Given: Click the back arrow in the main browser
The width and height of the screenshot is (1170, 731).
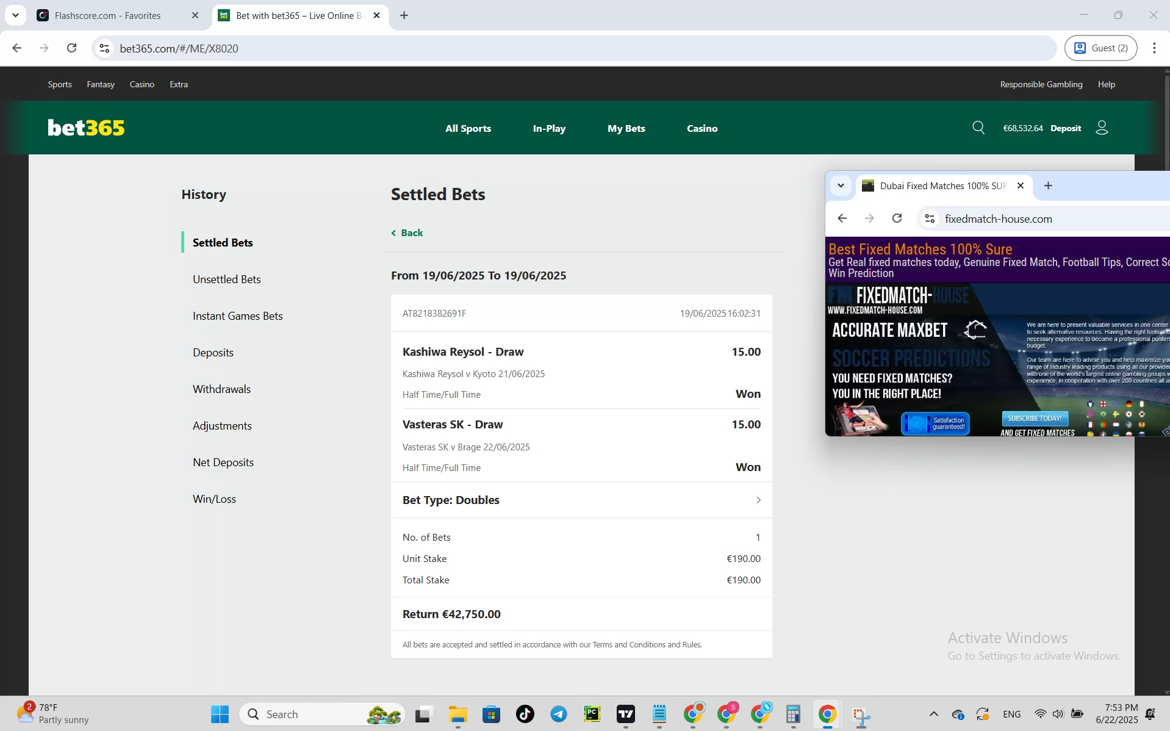Looking at the screenshot, I should pos(16,48).
